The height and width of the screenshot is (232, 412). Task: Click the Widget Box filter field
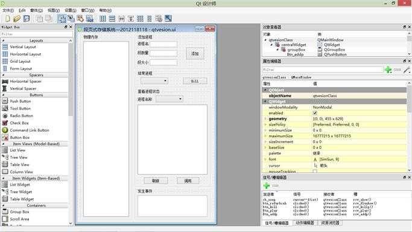pos(37,34)
